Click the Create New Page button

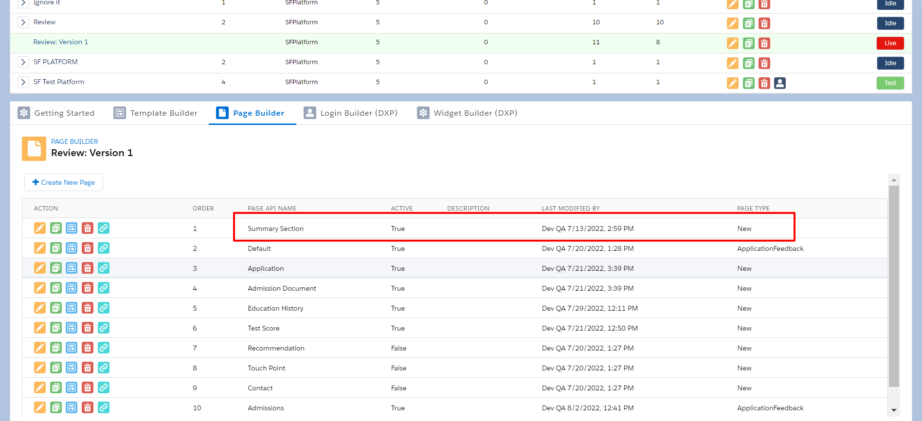point(64,182)
